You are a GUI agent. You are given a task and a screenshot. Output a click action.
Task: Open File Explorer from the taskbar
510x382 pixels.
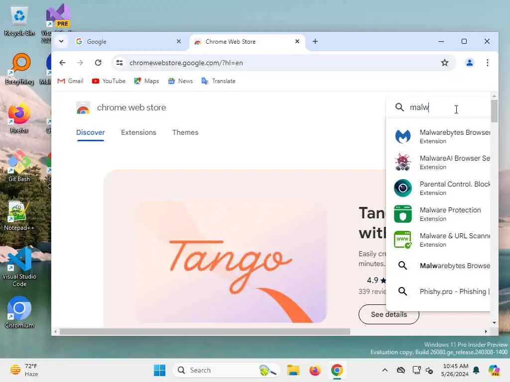point(293,370)
